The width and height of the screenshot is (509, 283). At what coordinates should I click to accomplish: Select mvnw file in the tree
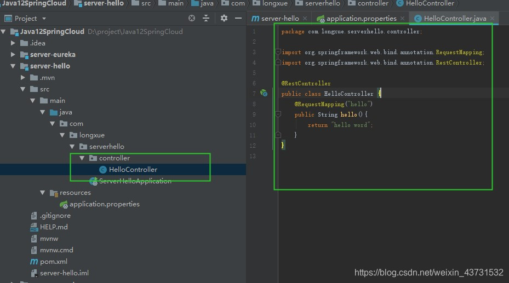pos(49,239)
